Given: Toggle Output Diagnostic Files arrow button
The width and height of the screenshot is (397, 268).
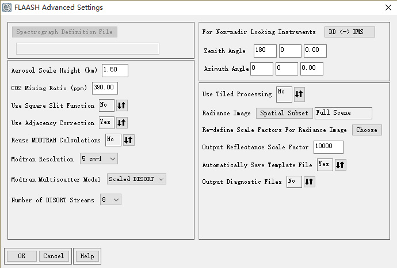Looking at the screenshot, I should tap(310, 182).
